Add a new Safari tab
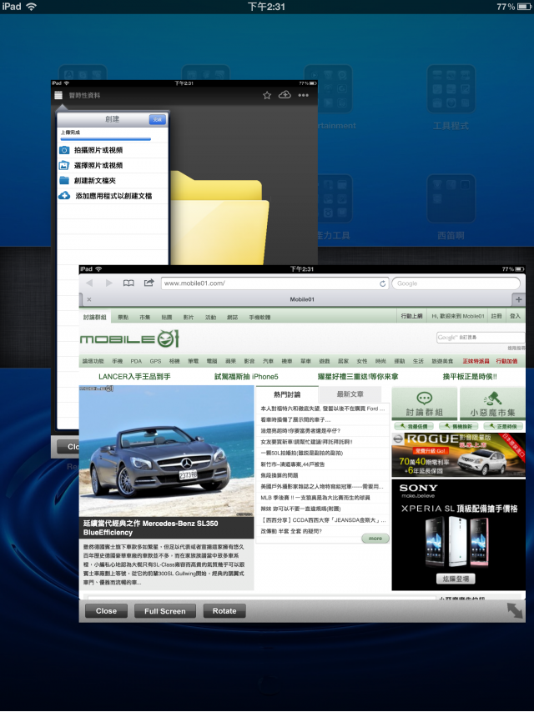Screen dimensions: 534x712 point(518,299)
